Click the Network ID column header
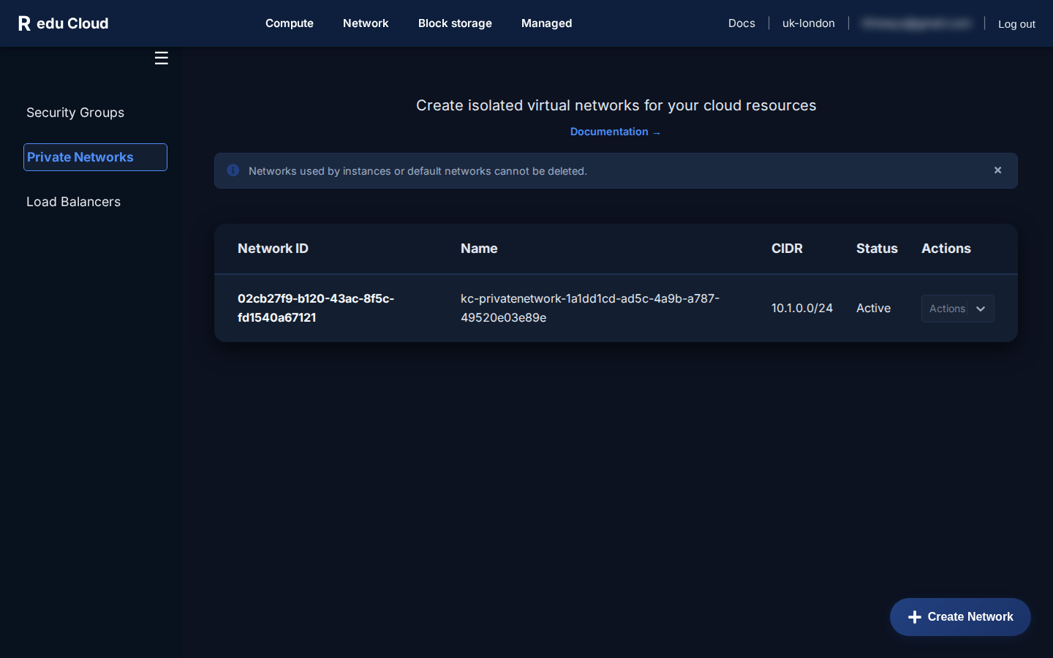The height and width of the screenshot is (658, 1053). tap(273, 249)
